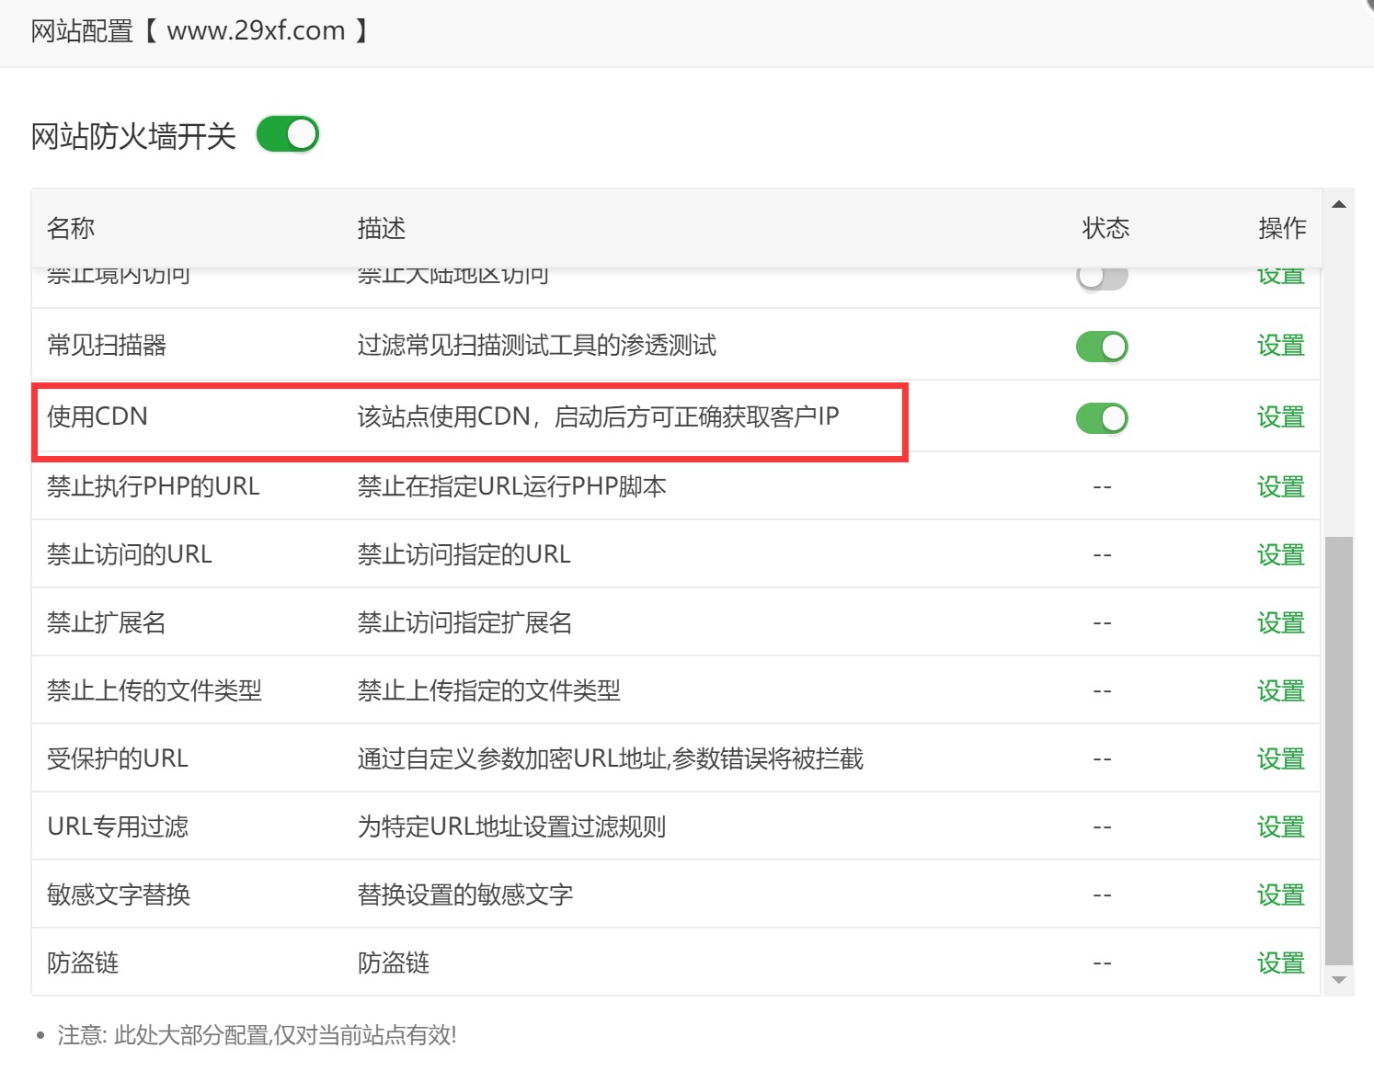1374x1071 pixels.
Task: Open 设置 for 使用CDN
Action: click(1280, 417)
